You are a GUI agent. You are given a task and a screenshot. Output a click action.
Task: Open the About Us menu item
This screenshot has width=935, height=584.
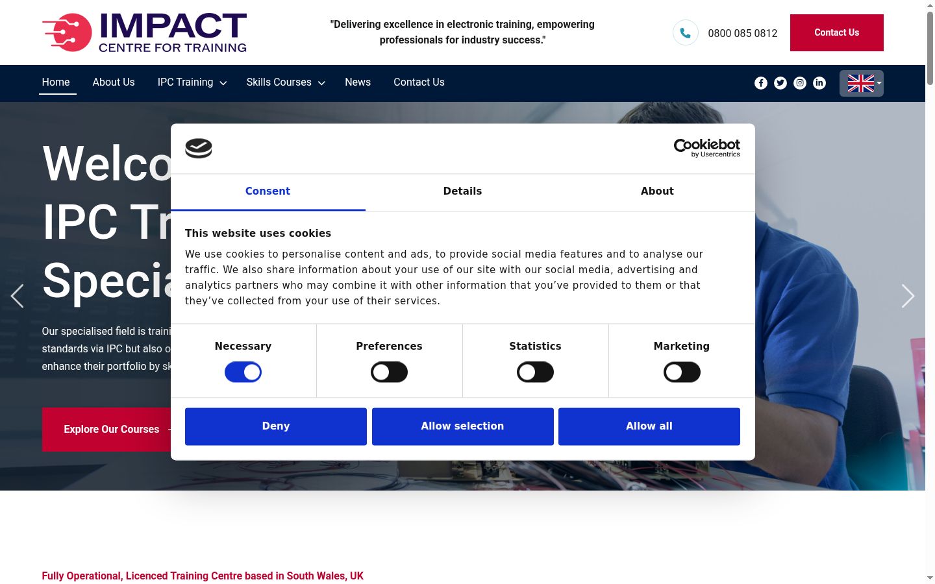click(114, 82)
